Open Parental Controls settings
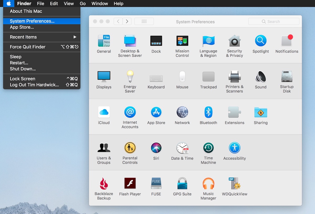 pos(130,148)
